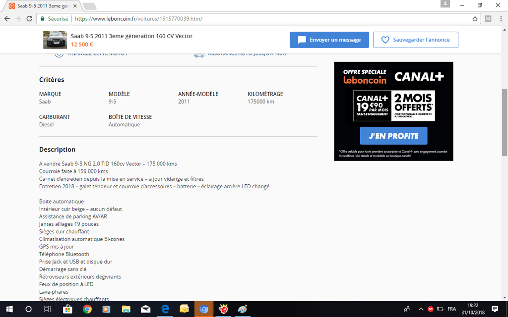
Task: Click the Saab car thumbnail photo
Action: pyautogui.click(x=55, y=40)
